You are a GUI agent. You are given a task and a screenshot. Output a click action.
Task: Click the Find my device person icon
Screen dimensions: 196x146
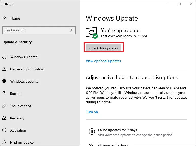(x=4, y=142)
